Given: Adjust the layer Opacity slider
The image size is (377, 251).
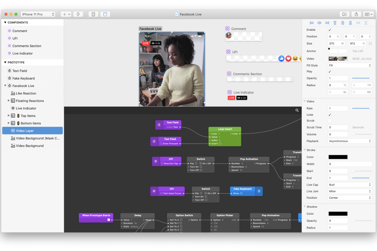Looking at the screenshot, I should (x=362, y=78).
